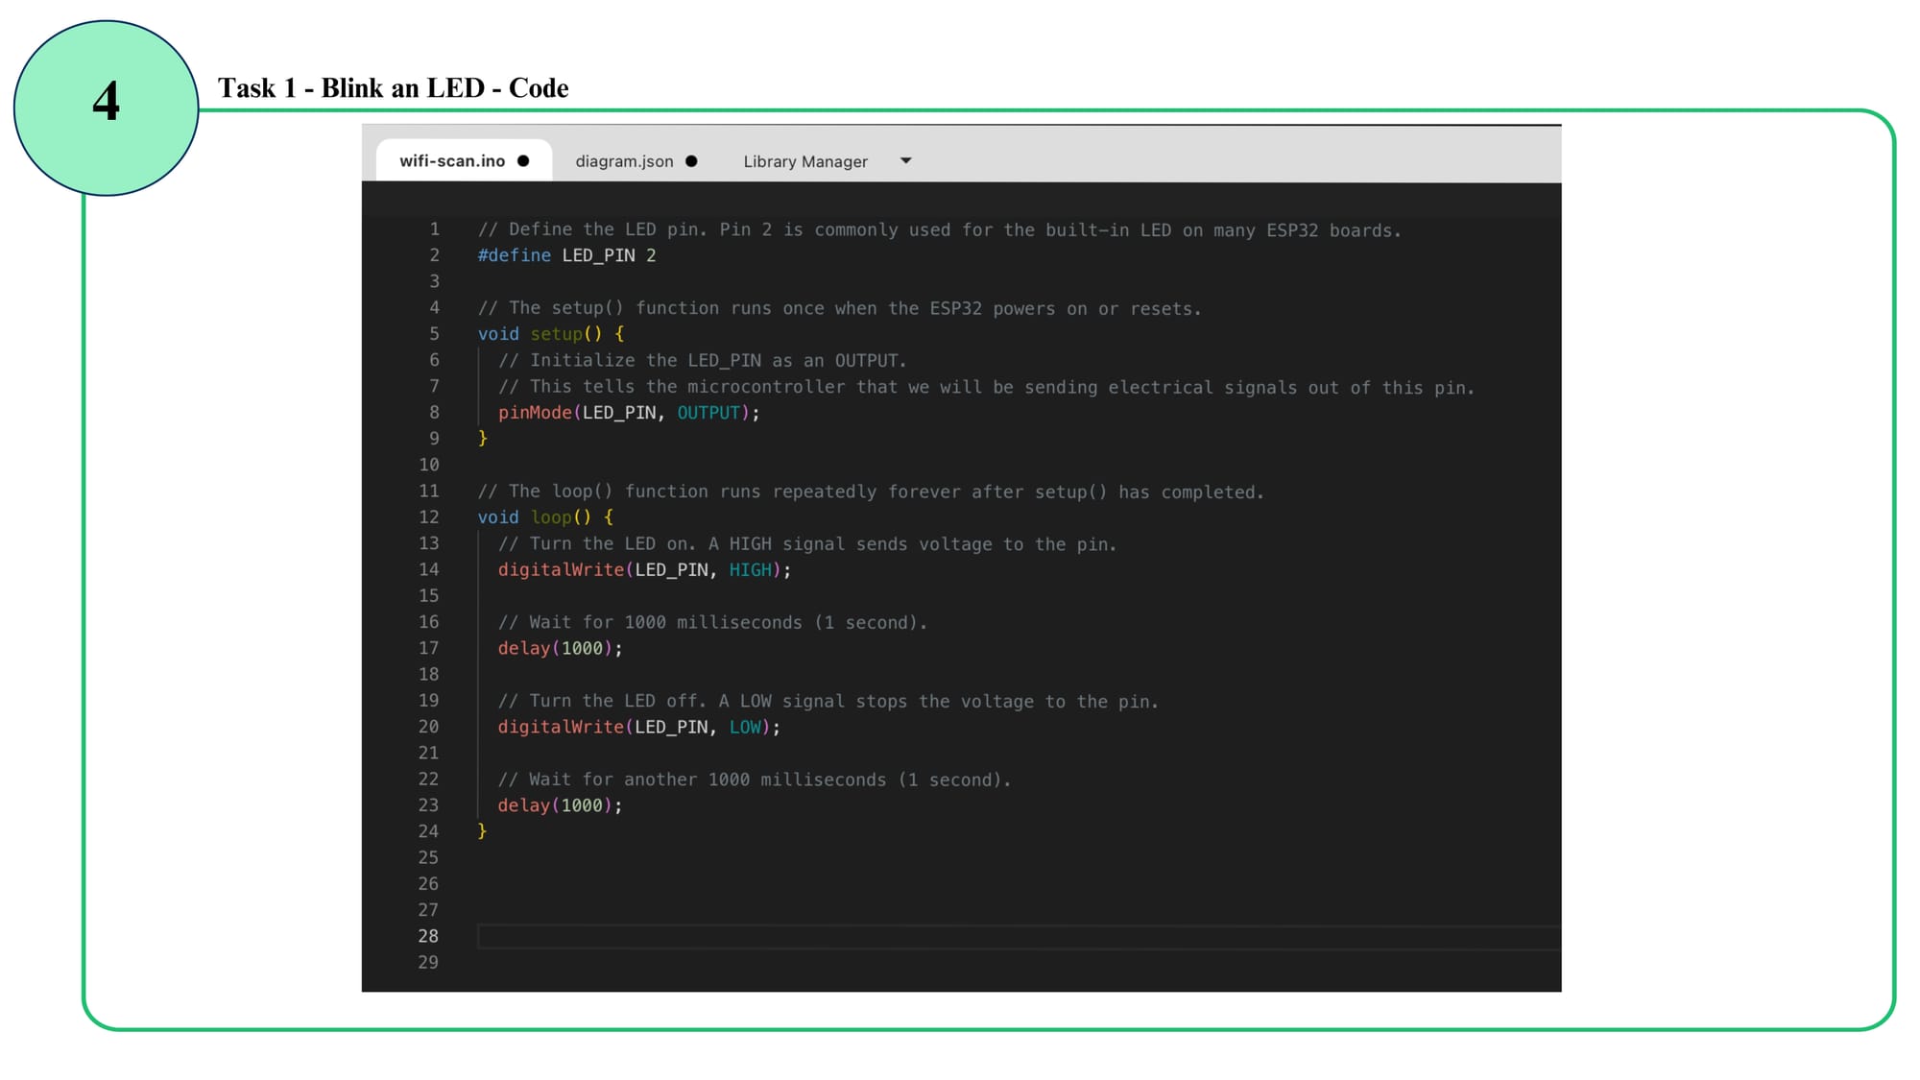Image resolution: width=1920 pixels, height=1080 pixels.
Task: Switch to the diagram.json tab
Action: 624,161
